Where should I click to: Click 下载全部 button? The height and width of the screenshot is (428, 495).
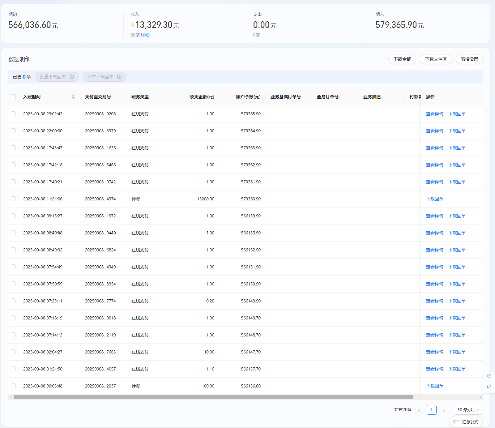[402, 59]
